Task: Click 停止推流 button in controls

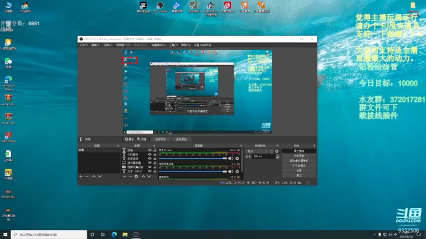Action: (x=299, y=151)
